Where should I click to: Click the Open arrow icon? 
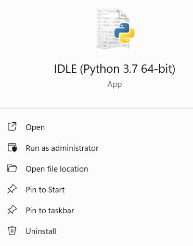click(x=12, y=126)
